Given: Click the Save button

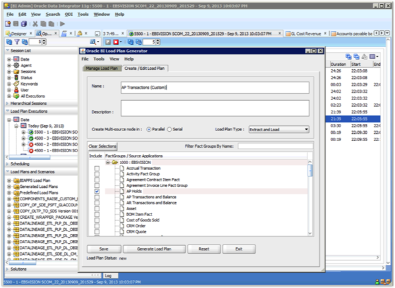Looking at the screenshot, I should (104, 249).
